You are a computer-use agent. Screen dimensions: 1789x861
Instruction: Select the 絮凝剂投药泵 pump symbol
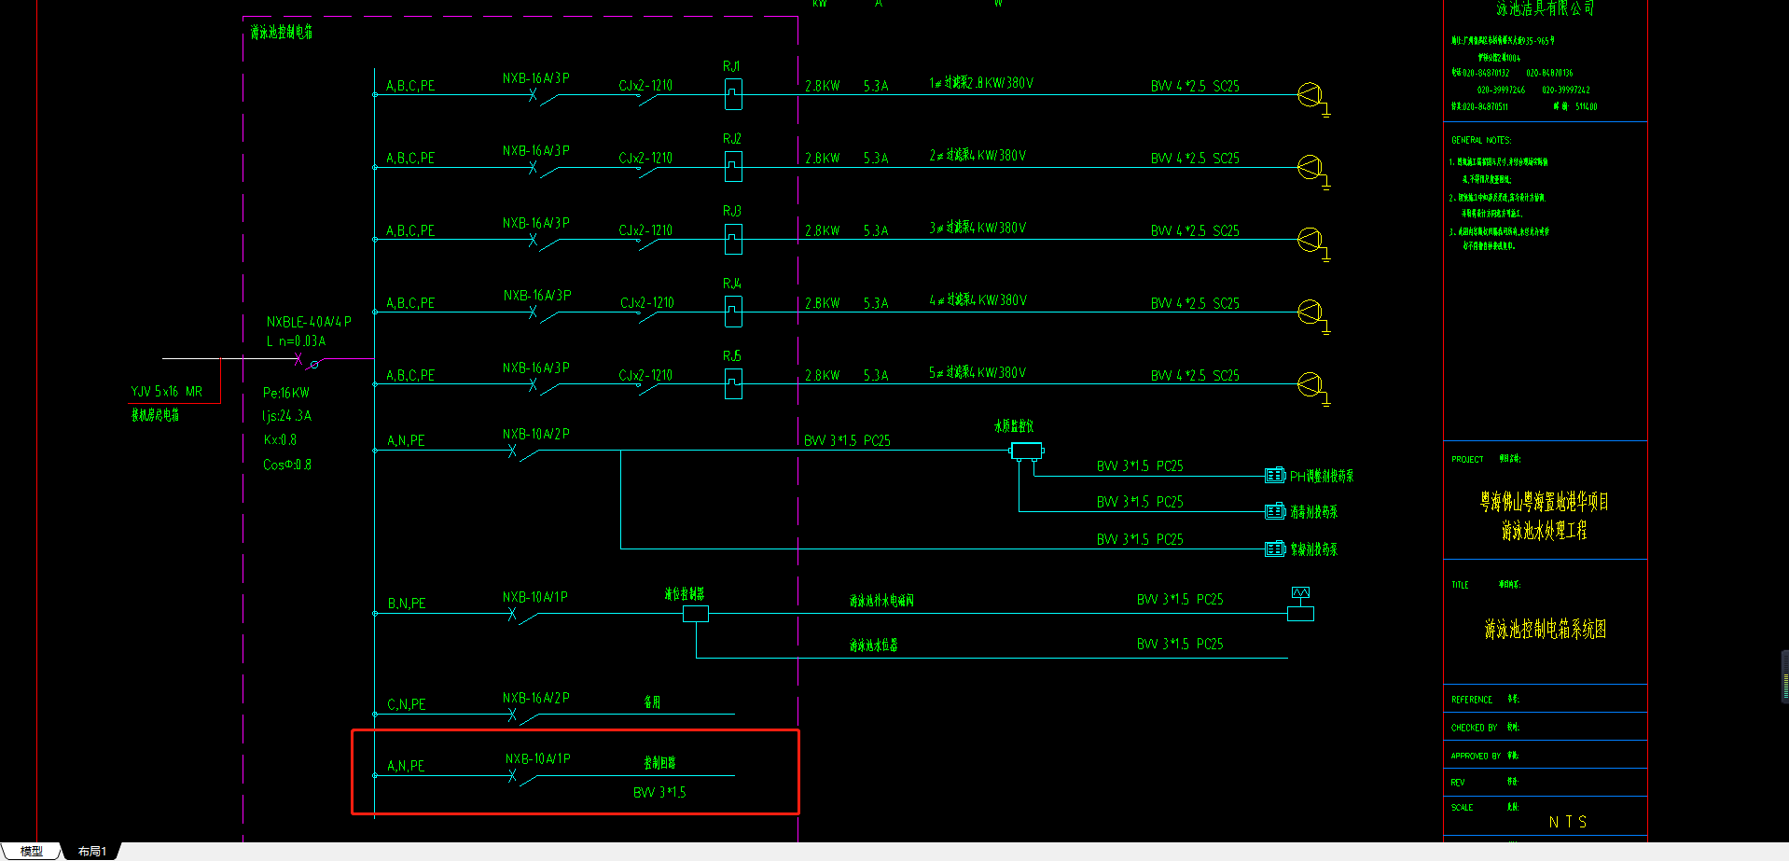(1275, 549)
